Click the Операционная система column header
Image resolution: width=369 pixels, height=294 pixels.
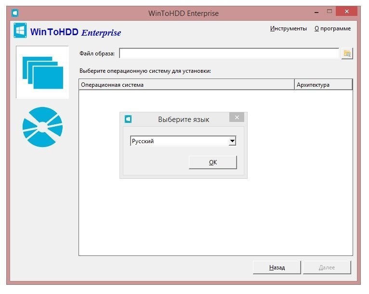coord(186,85)
